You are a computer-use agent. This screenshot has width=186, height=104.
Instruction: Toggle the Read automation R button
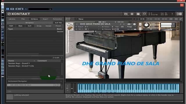click(x=17, y=9)
